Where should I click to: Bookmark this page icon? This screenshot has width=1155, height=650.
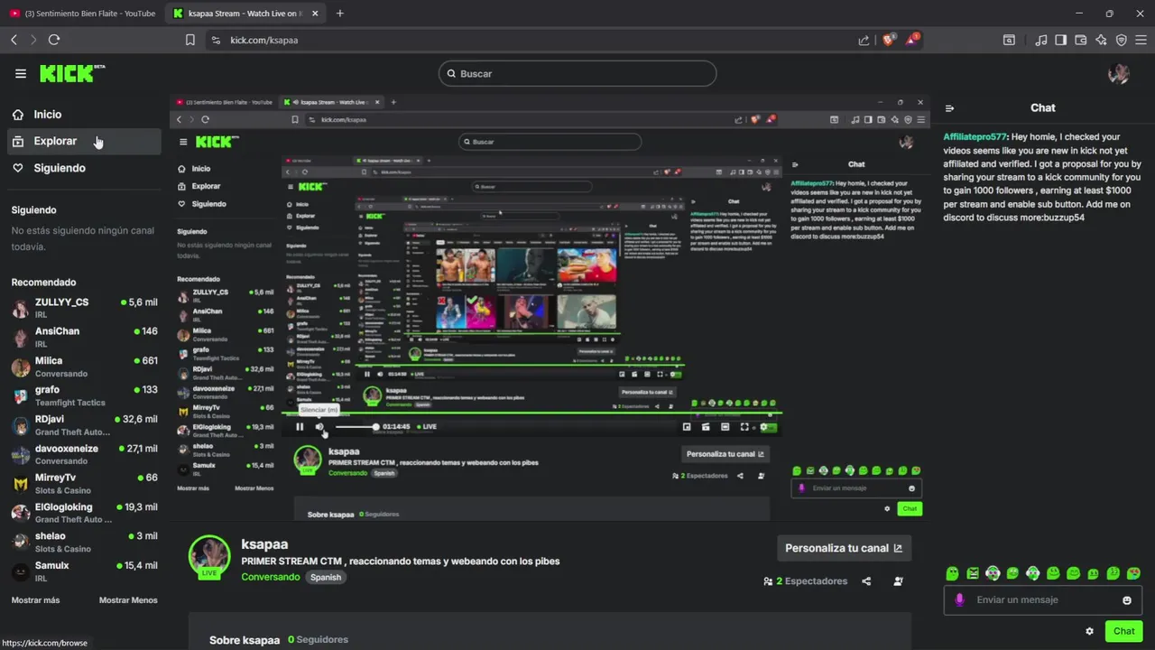[x=190, y=40]
